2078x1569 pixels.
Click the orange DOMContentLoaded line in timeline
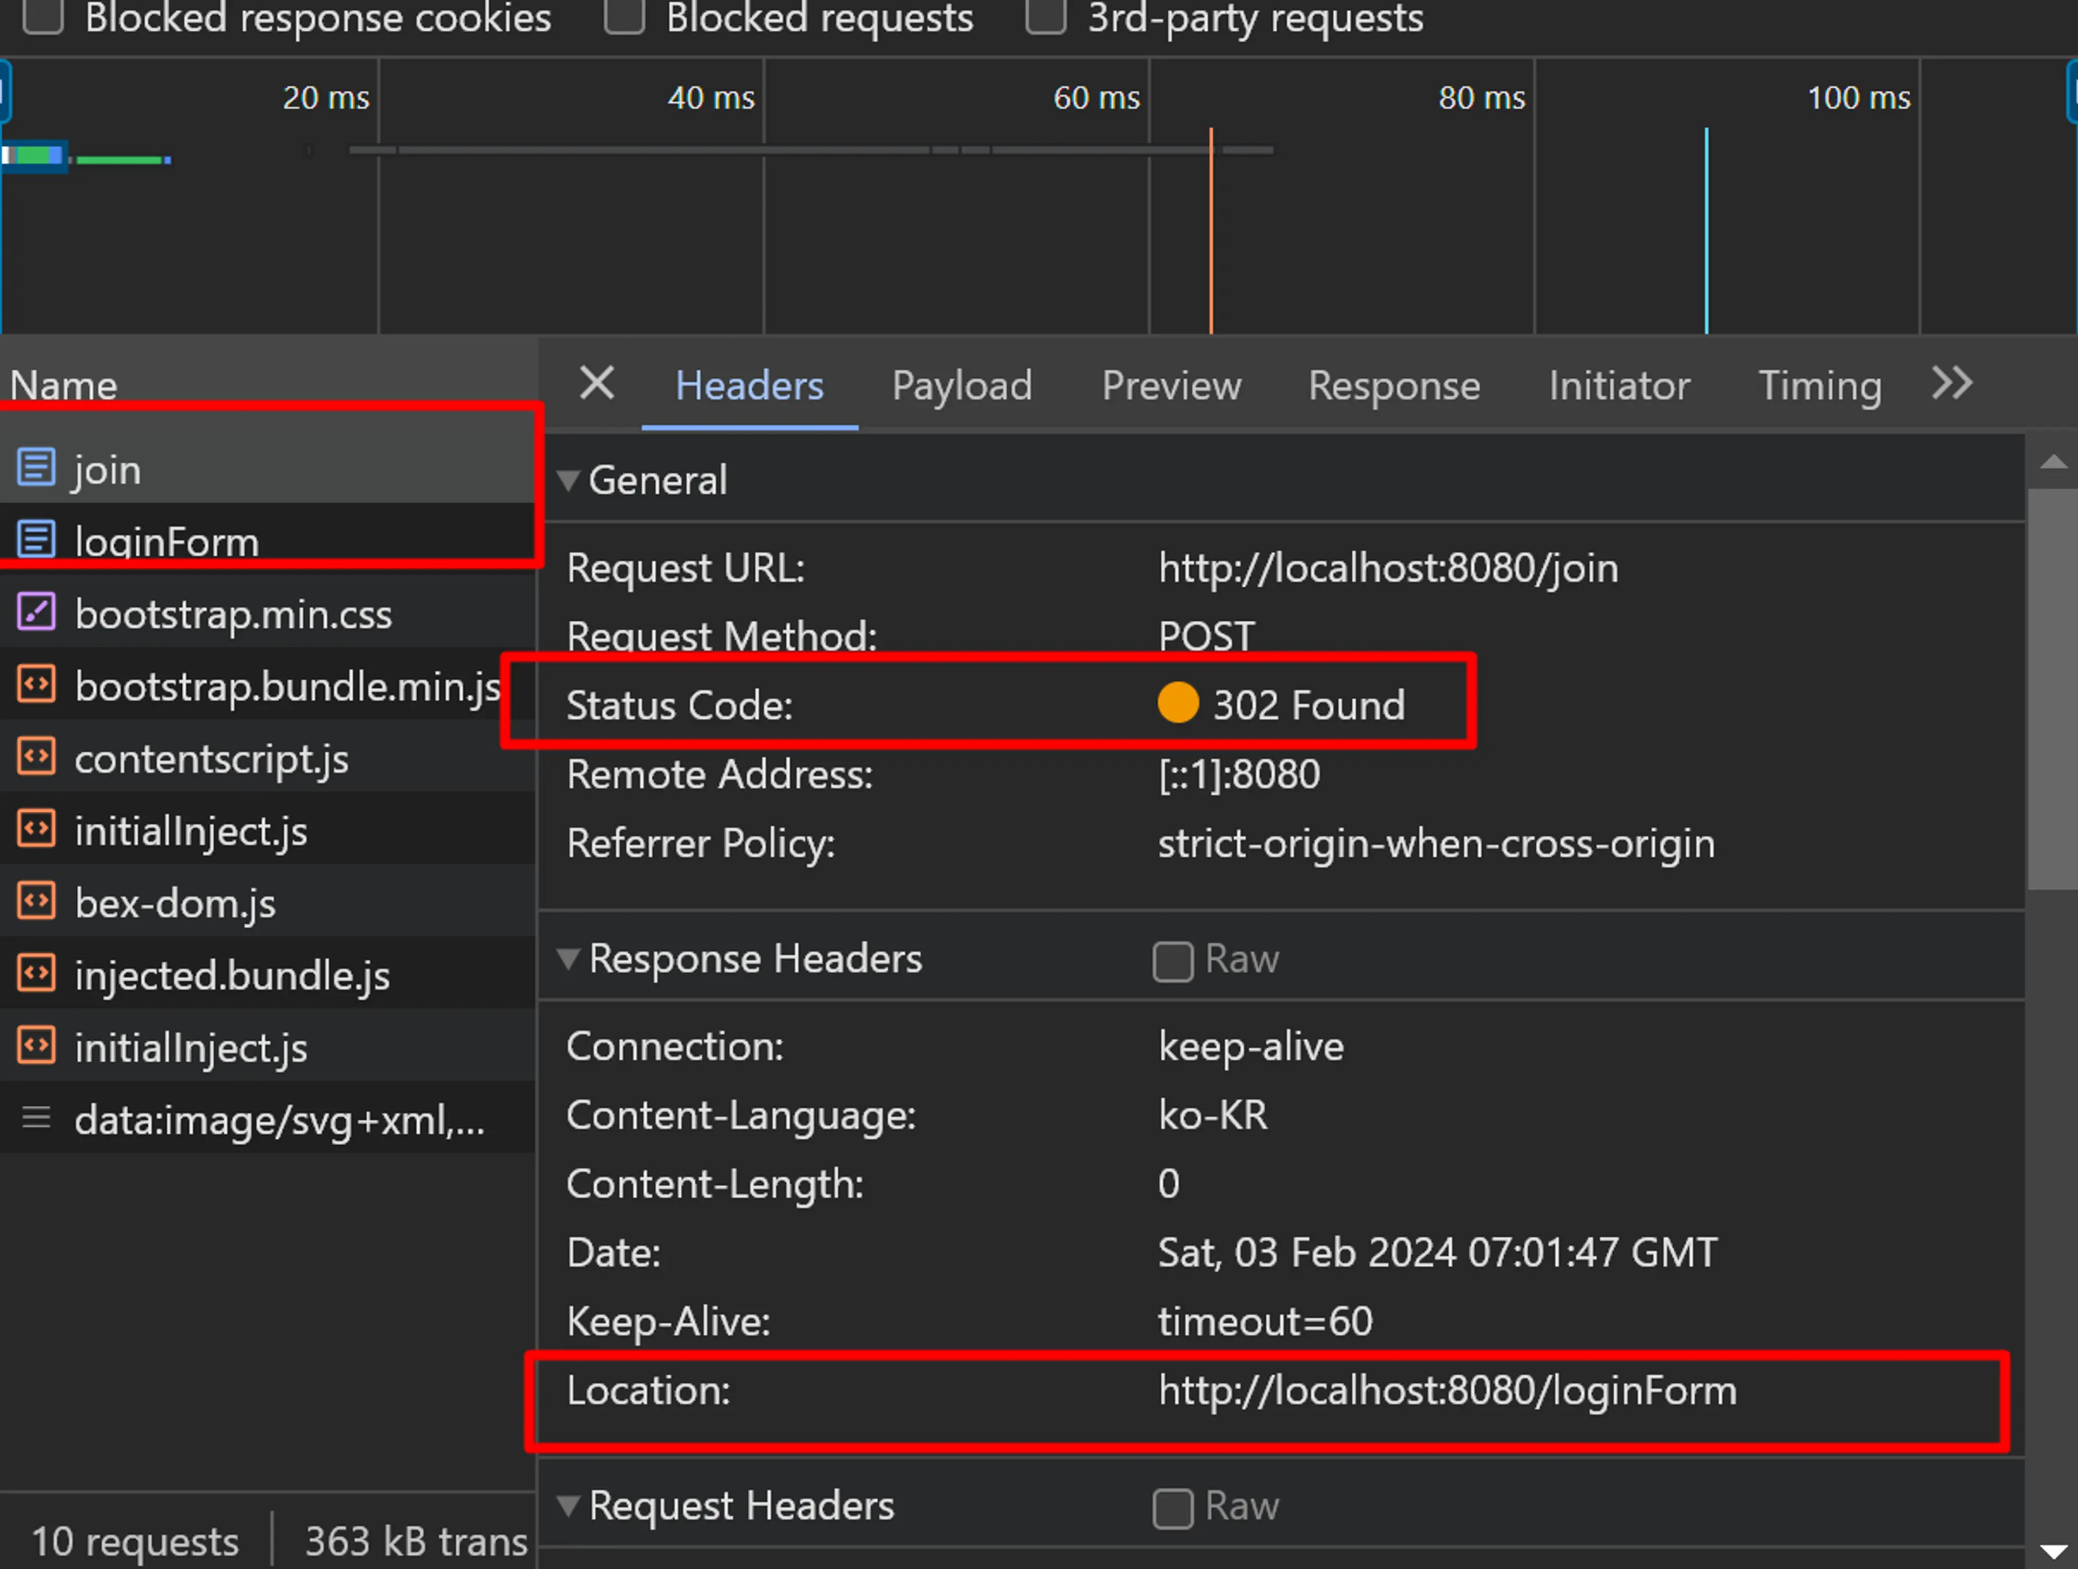coord(1211,230)
